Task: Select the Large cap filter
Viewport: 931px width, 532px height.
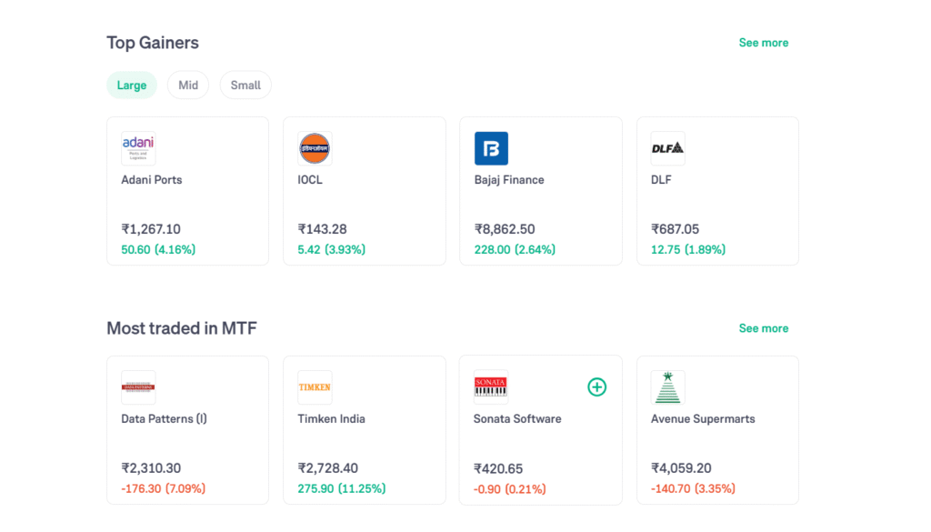Action: point(131,85)
